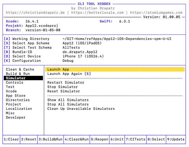
Task: Click the Version: 01.00.05 label
Action: click(162, 17)
